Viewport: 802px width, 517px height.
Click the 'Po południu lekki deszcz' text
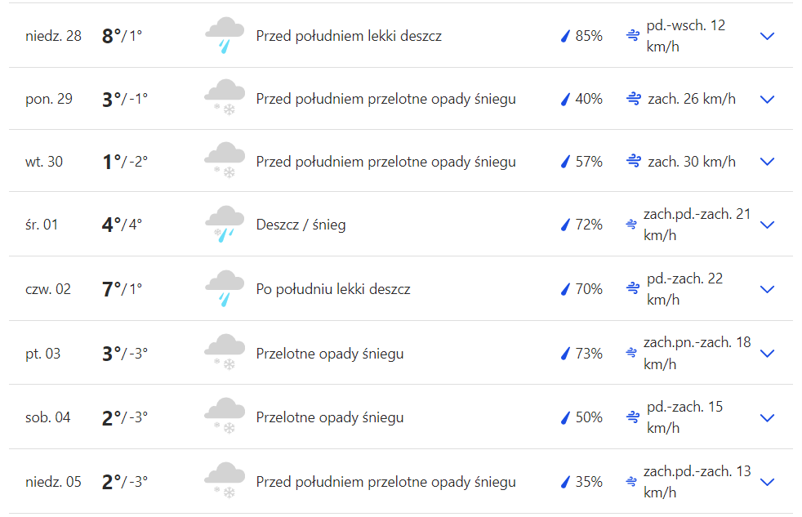[333, 289]
